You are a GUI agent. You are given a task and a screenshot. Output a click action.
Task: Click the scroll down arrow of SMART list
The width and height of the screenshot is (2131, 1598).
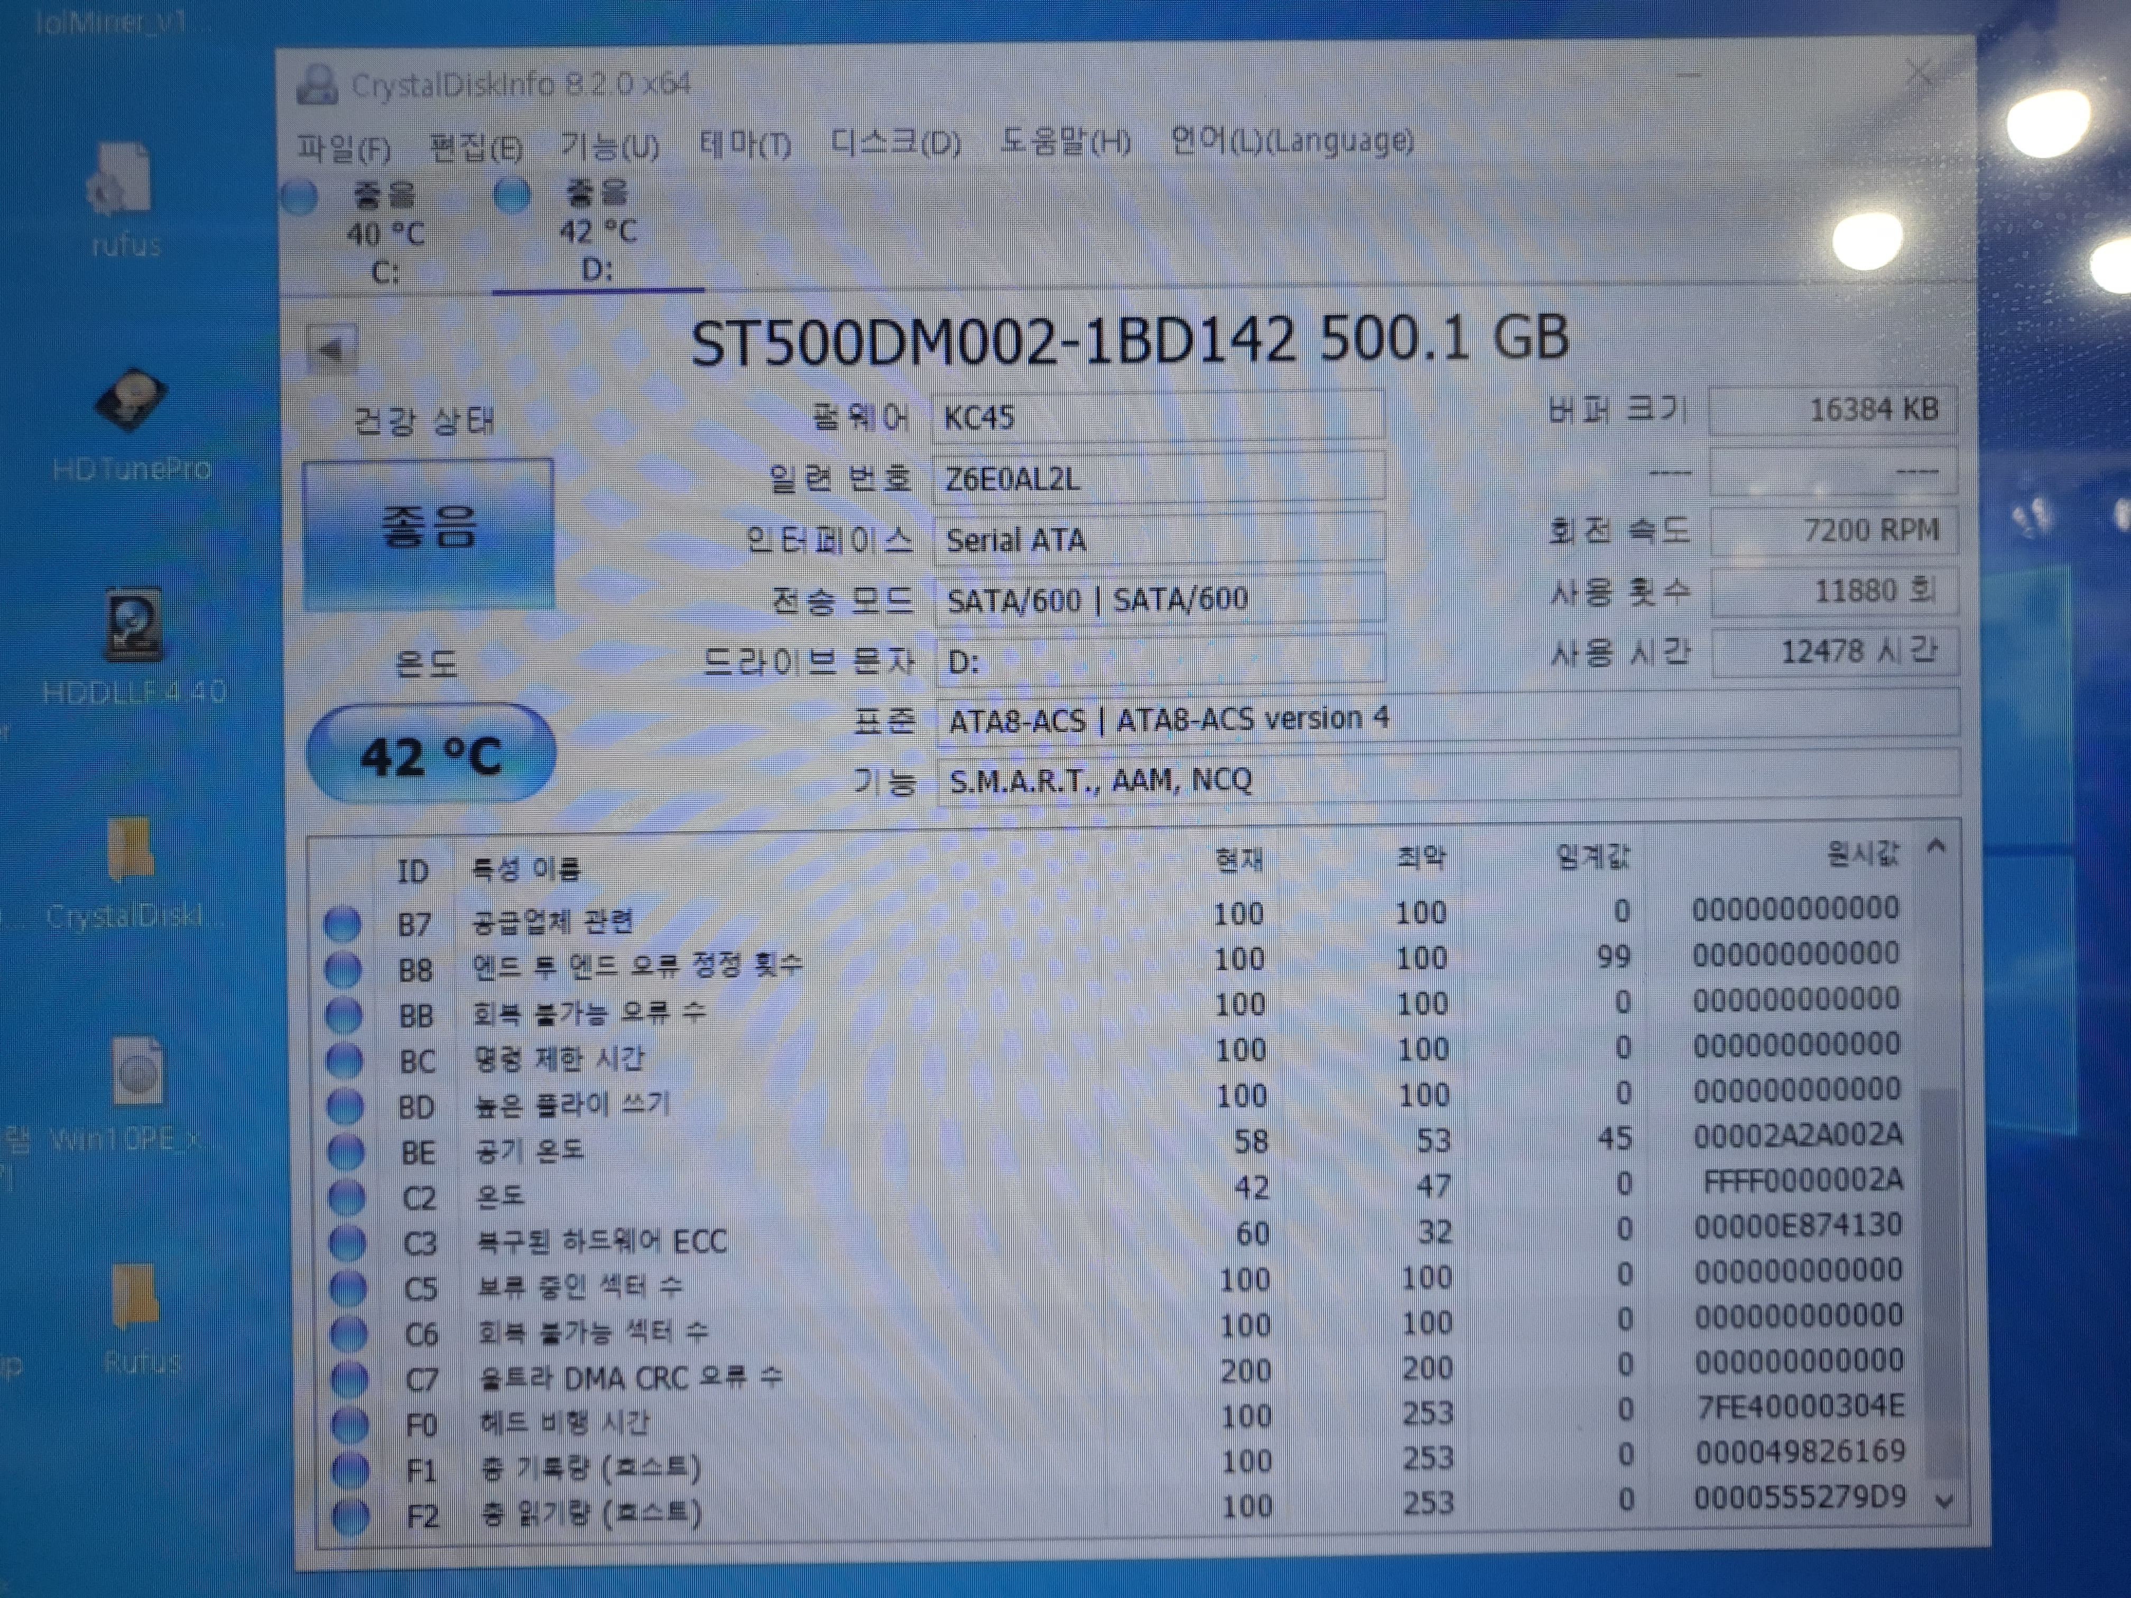1944,1501
